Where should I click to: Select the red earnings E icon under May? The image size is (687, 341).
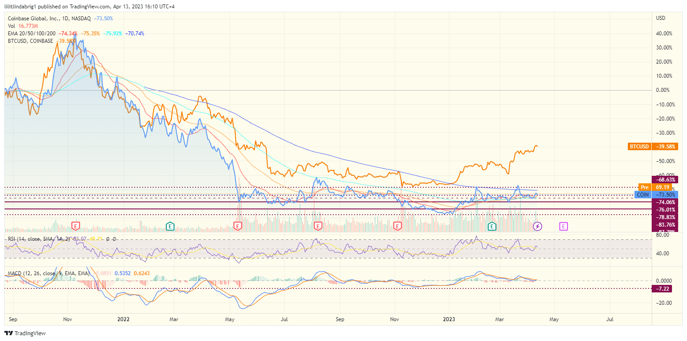coord(238,225)
